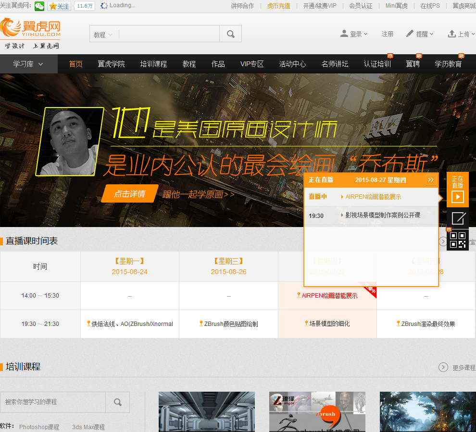Open the 3ds Max课程 filter link
The image size is (476, 432).
pyautogui.click(x=88, y=427)
